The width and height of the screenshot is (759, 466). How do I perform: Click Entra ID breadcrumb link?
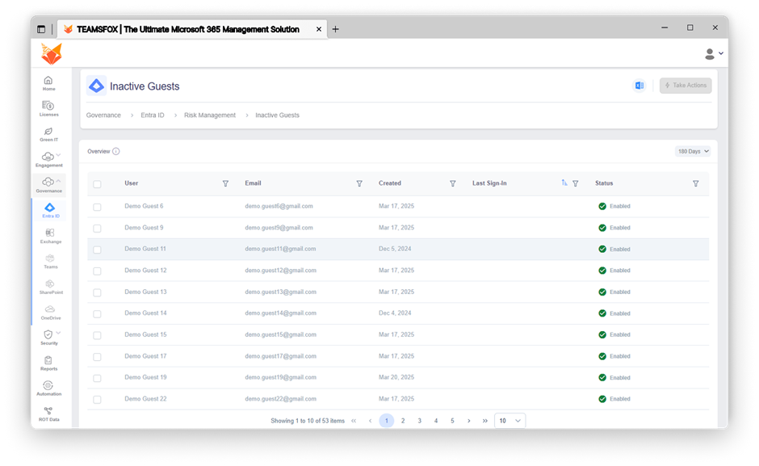point(153,115)
